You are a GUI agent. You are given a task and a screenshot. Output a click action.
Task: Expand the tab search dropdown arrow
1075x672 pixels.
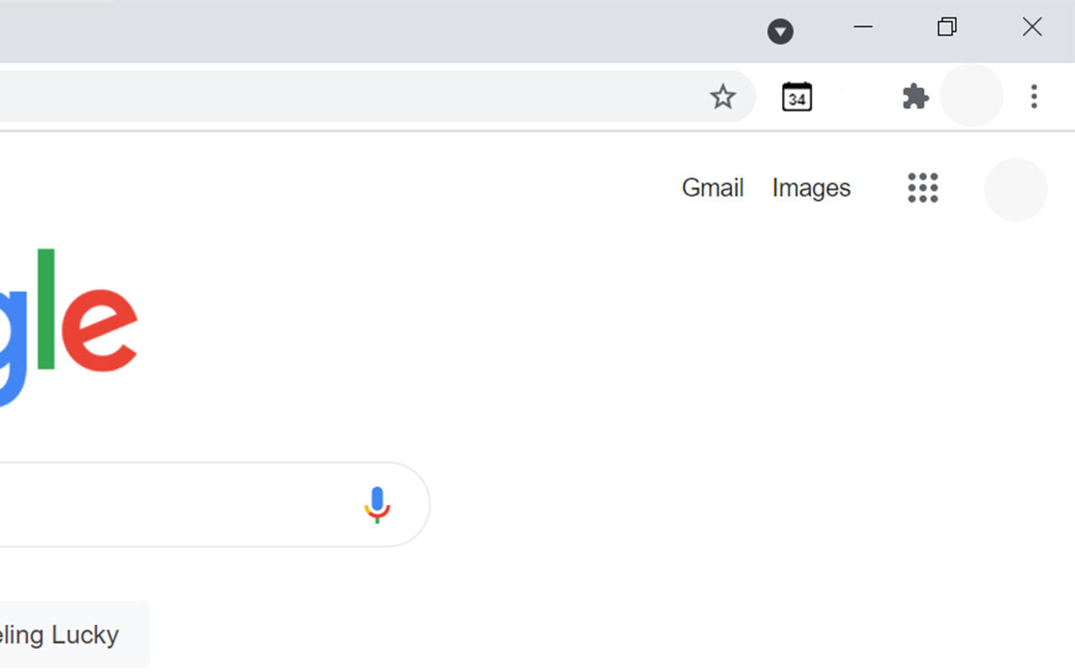[x=780, y=32]
